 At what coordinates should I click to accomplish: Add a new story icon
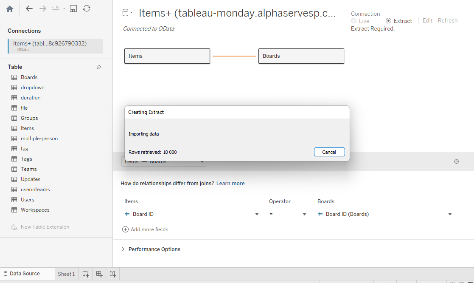[113, 274]
